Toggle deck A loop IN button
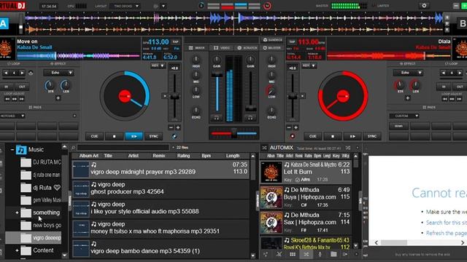Screen dimensions: 467x262 (7, 87)
